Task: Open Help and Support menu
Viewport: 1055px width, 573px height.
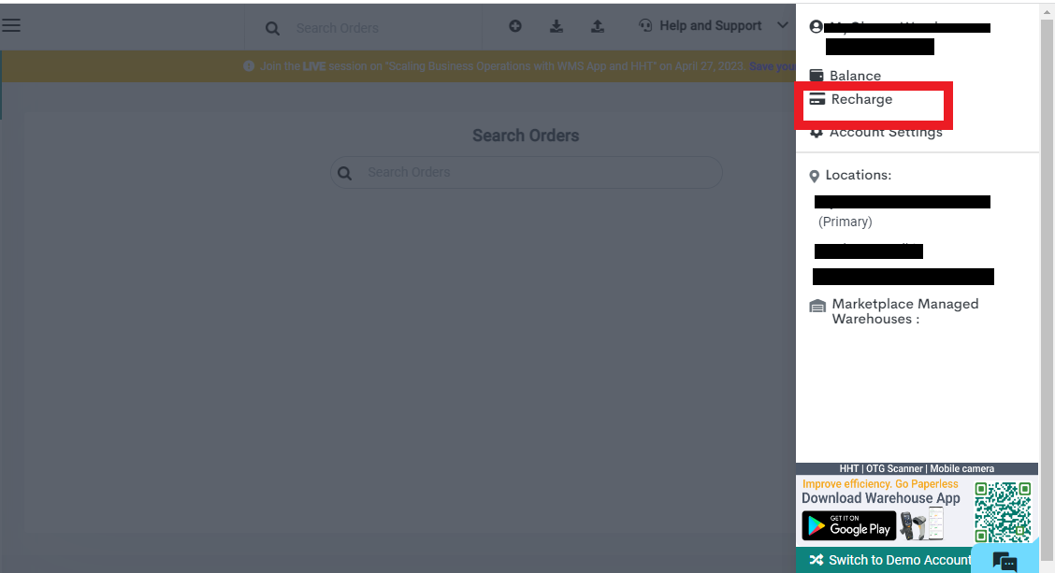Action: click(711, 25)
